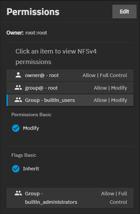The height and width of the screenshot is (214, 140).
Task: Click the Inherit checkmark icon
Action: pyautogui.click(x=16, y=169)
